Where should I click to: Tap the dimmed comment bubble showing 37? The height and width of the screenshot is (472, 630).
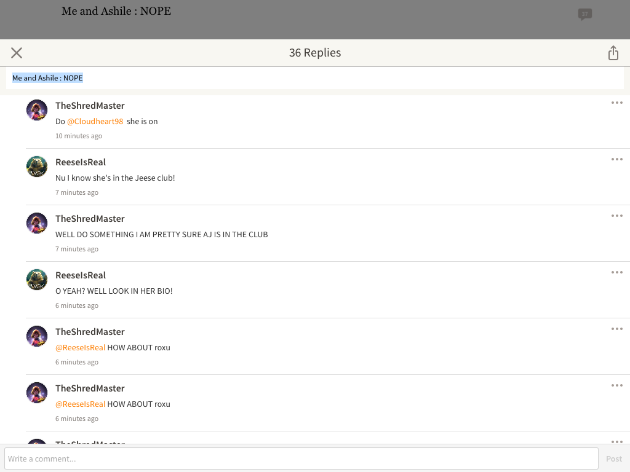584,15
